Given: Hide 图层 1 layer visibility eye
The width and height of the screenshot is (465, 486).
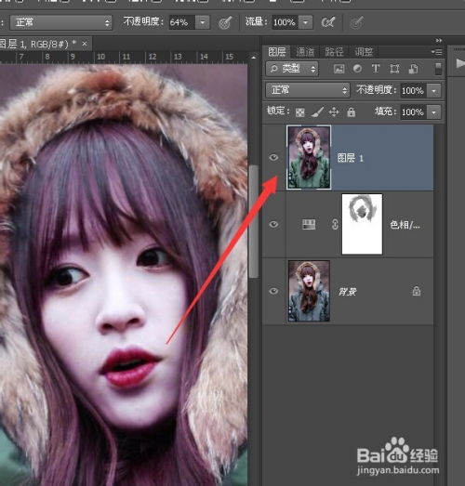Looking at the screenshot, I should 273,158.
